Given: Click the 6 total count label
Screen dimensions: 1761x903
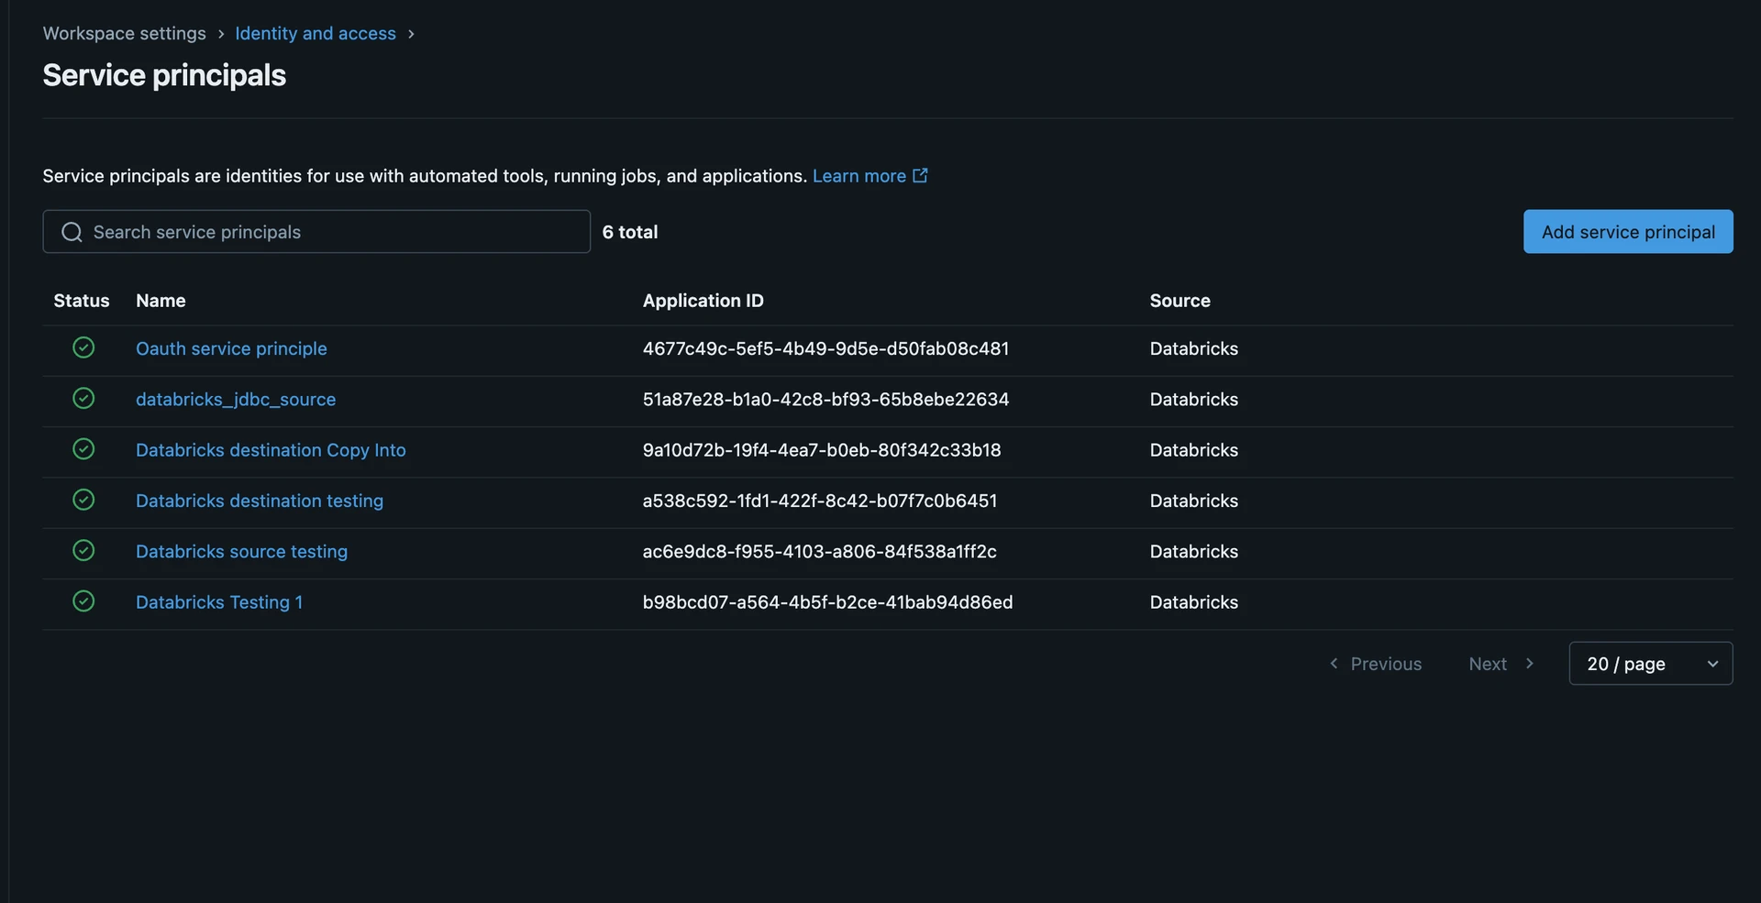Looking at the screenshot, I should click(x=630, y=232).
